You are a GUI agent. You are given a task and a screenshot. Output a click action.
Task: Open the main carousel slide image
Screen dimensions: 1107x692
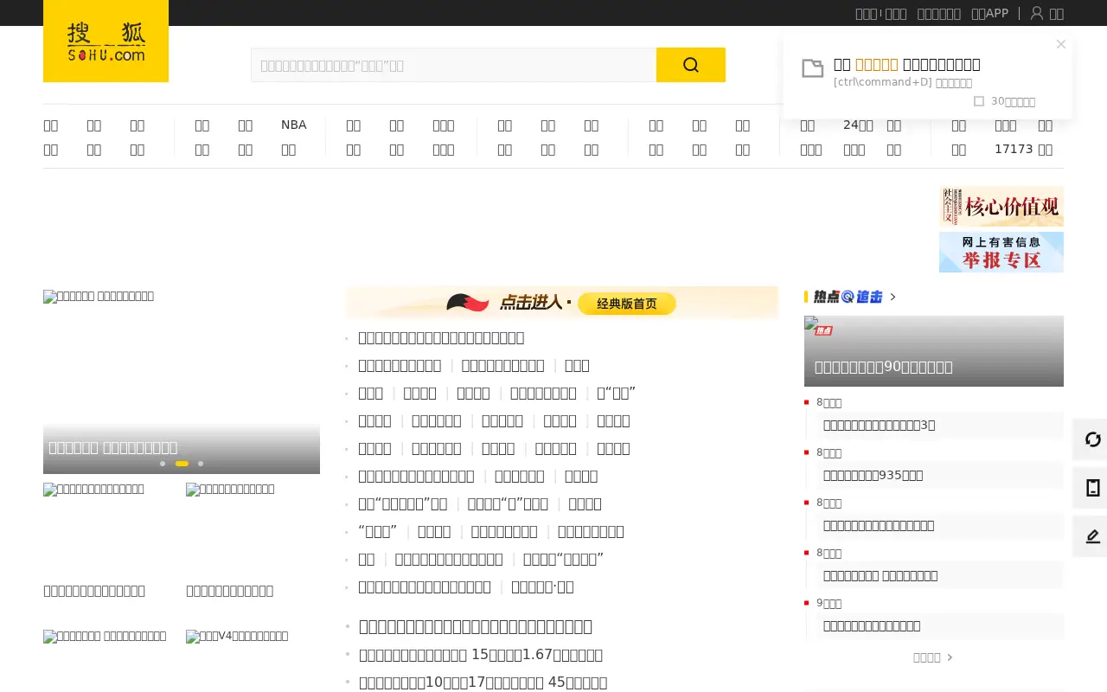[x=182, y=381]
